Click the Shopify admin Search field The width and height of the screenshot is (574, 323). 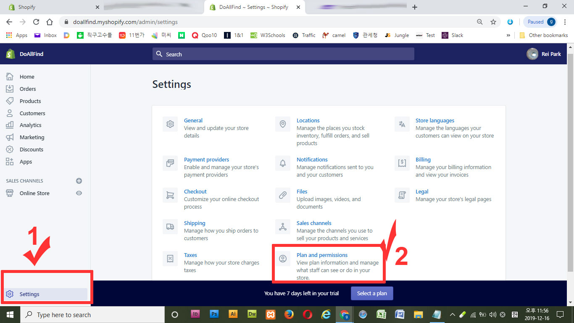[283, 54]
